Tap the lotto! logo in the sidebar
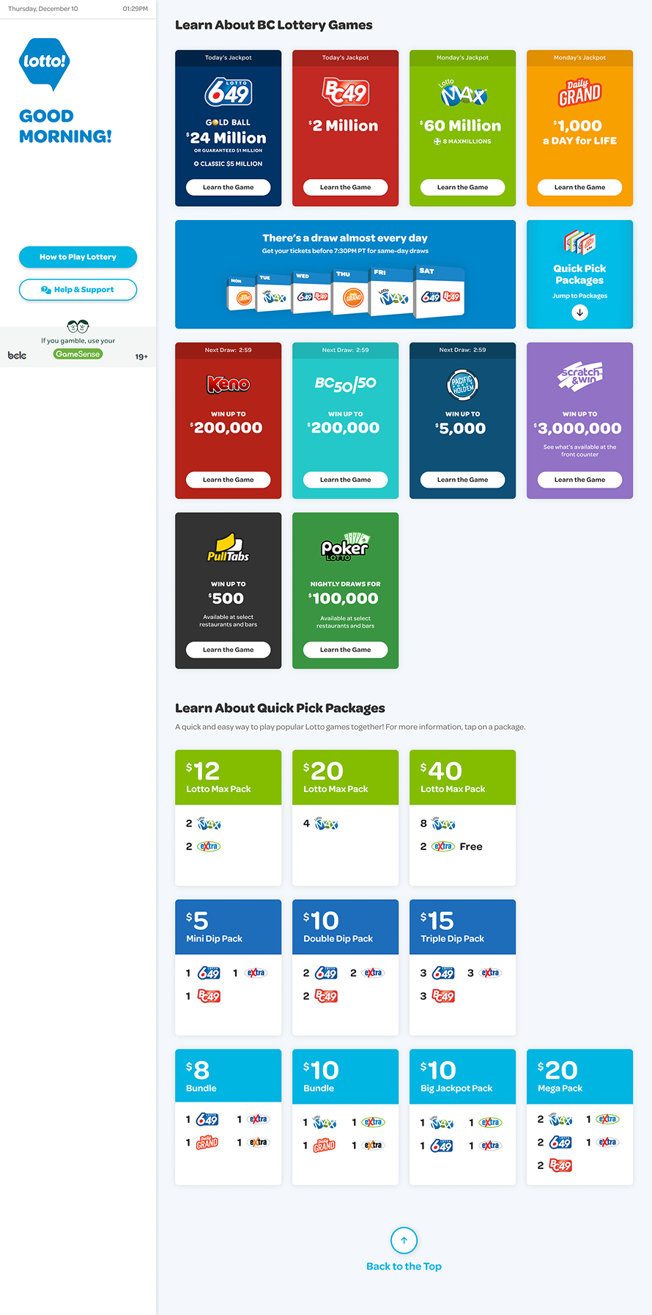Screen dimensions: 652x1315 click(x=44, y=64)
